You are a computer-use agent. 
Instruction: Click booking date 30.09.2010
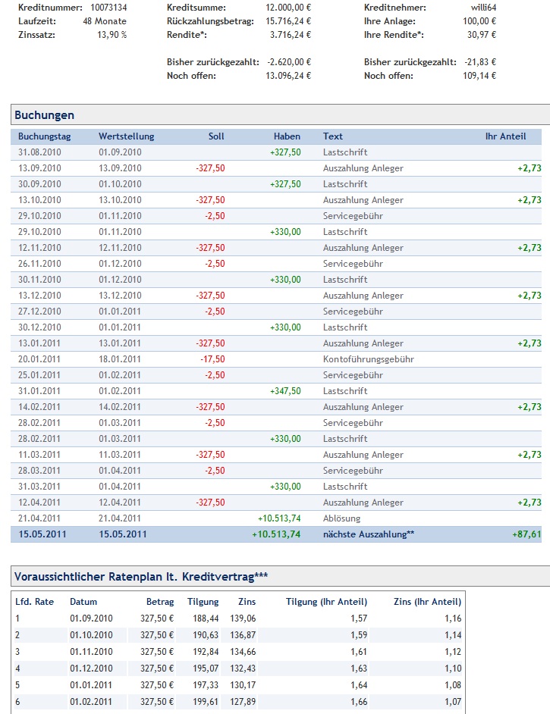(39, 184)
